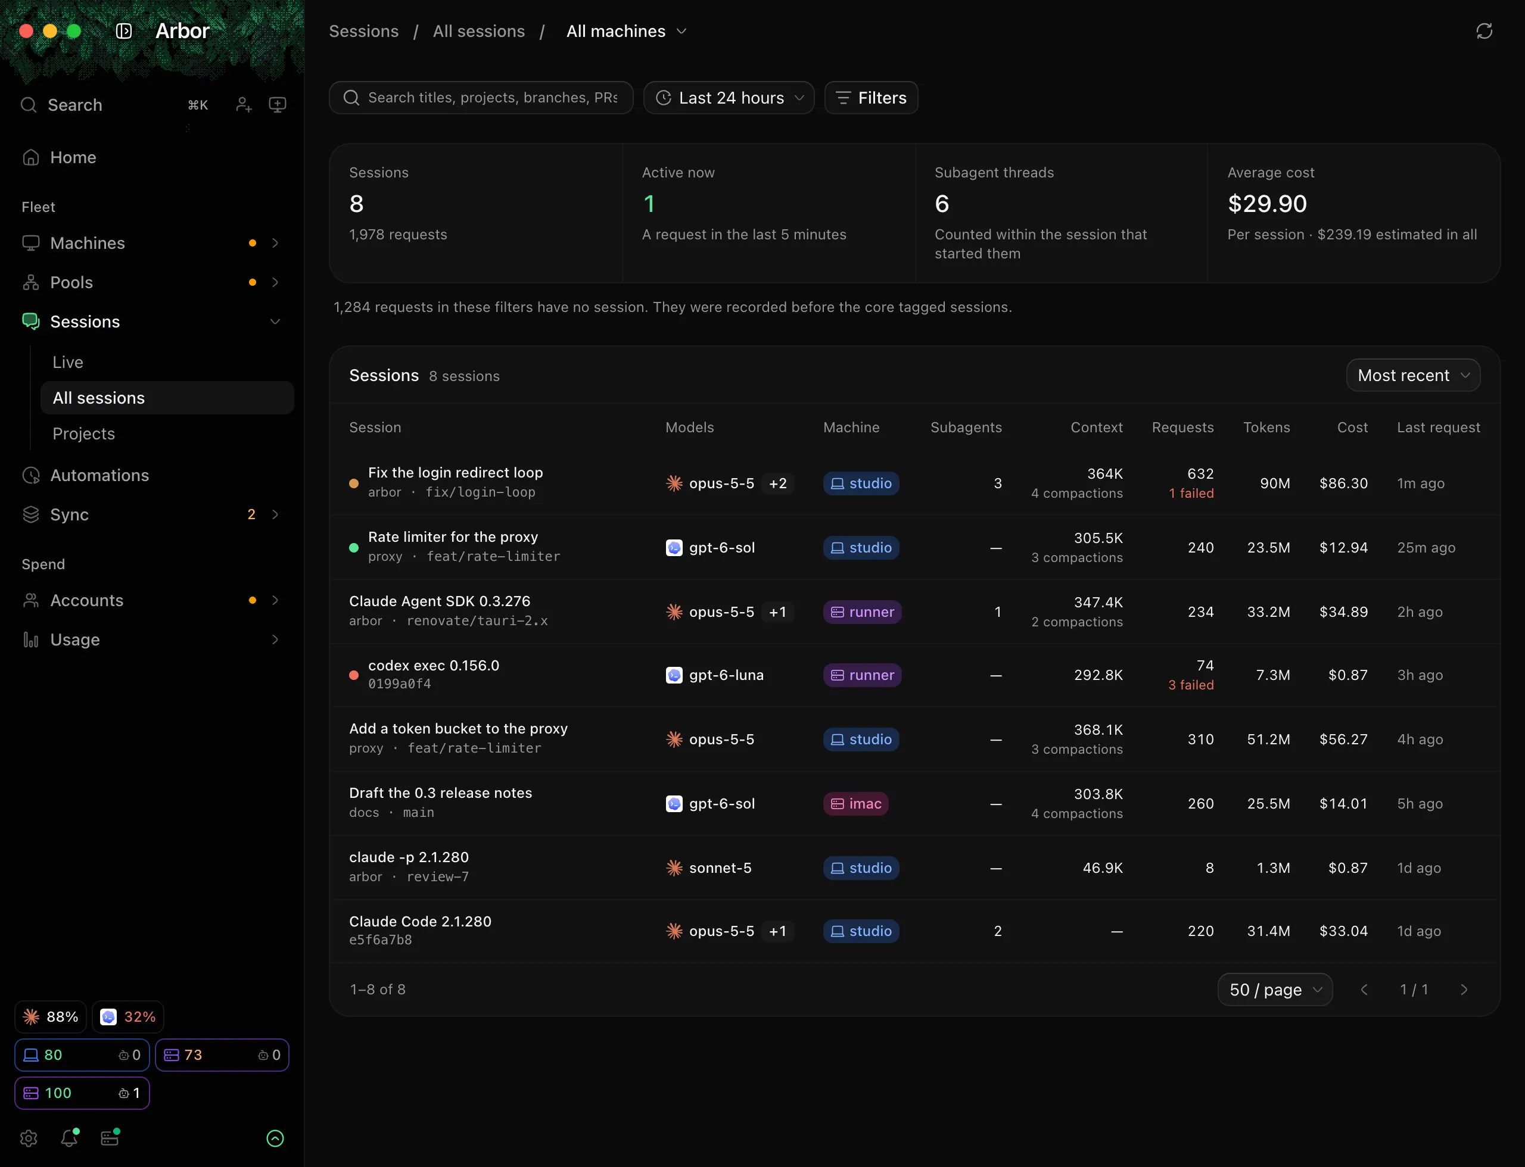Open 'Claude Code 2.1.280' session row

click(914, 931)
